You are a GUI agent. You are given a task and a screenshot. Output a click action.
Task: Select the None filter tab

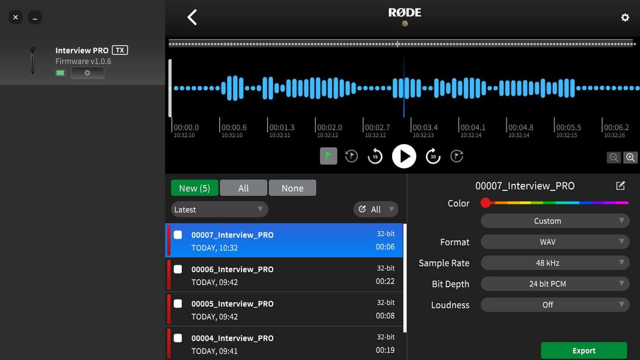tap(292, 188)
